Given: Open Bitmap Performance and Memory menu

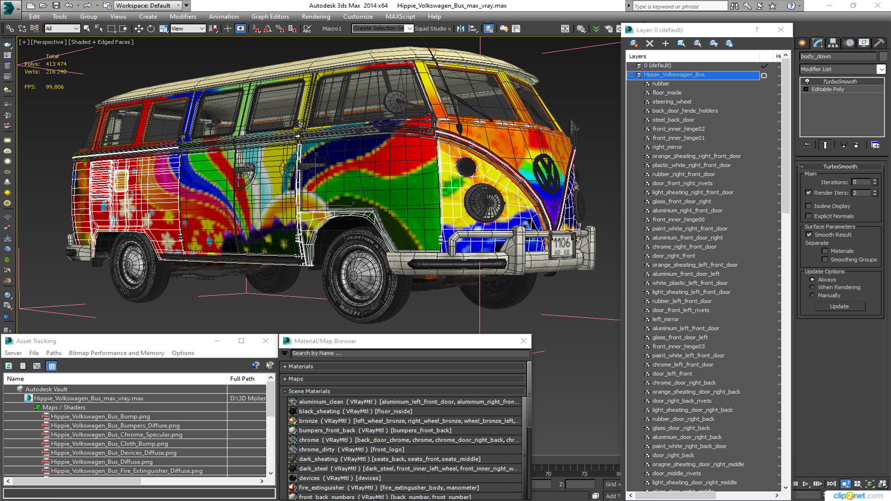Looking at the screenshot, I should 116,353.
